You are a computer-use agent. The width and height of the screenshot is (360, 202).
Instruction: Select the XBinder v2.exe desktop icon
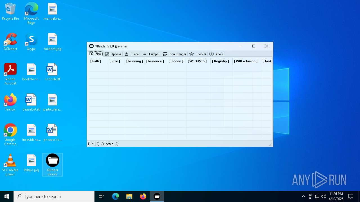(53, 165)
